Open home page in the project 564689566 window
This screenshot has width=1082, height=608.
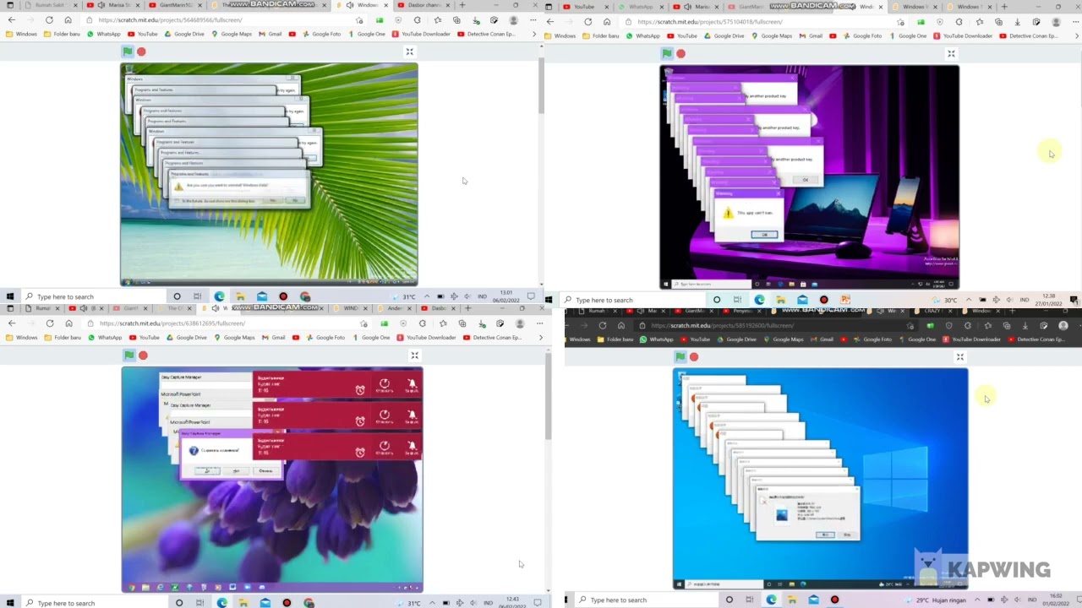click(x=68, y=19)
